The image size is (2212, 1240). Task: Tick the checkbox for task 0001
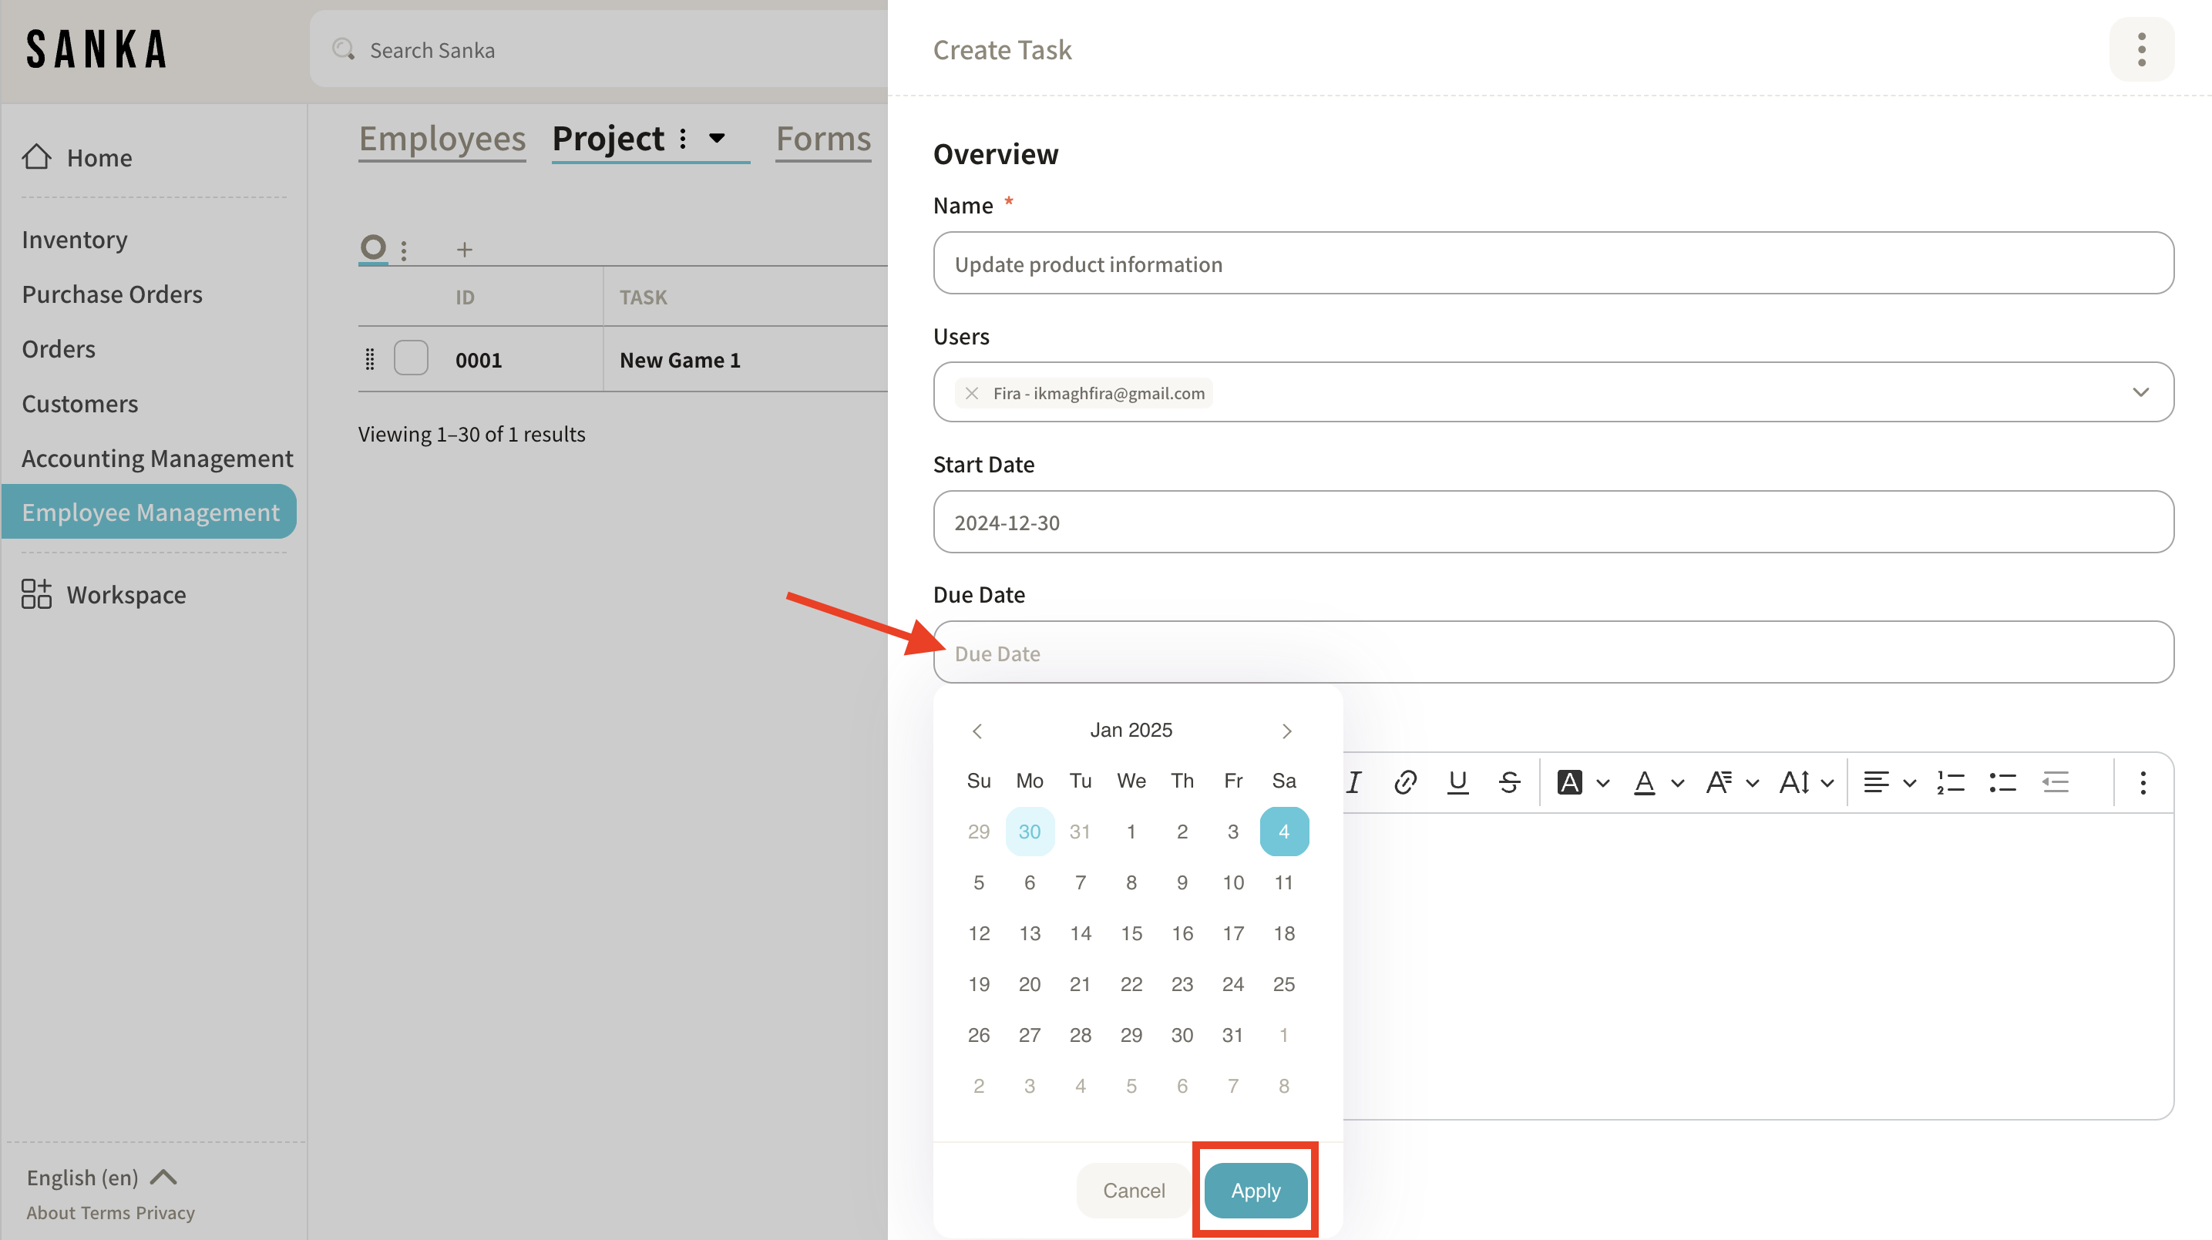(x=411, y=358)
